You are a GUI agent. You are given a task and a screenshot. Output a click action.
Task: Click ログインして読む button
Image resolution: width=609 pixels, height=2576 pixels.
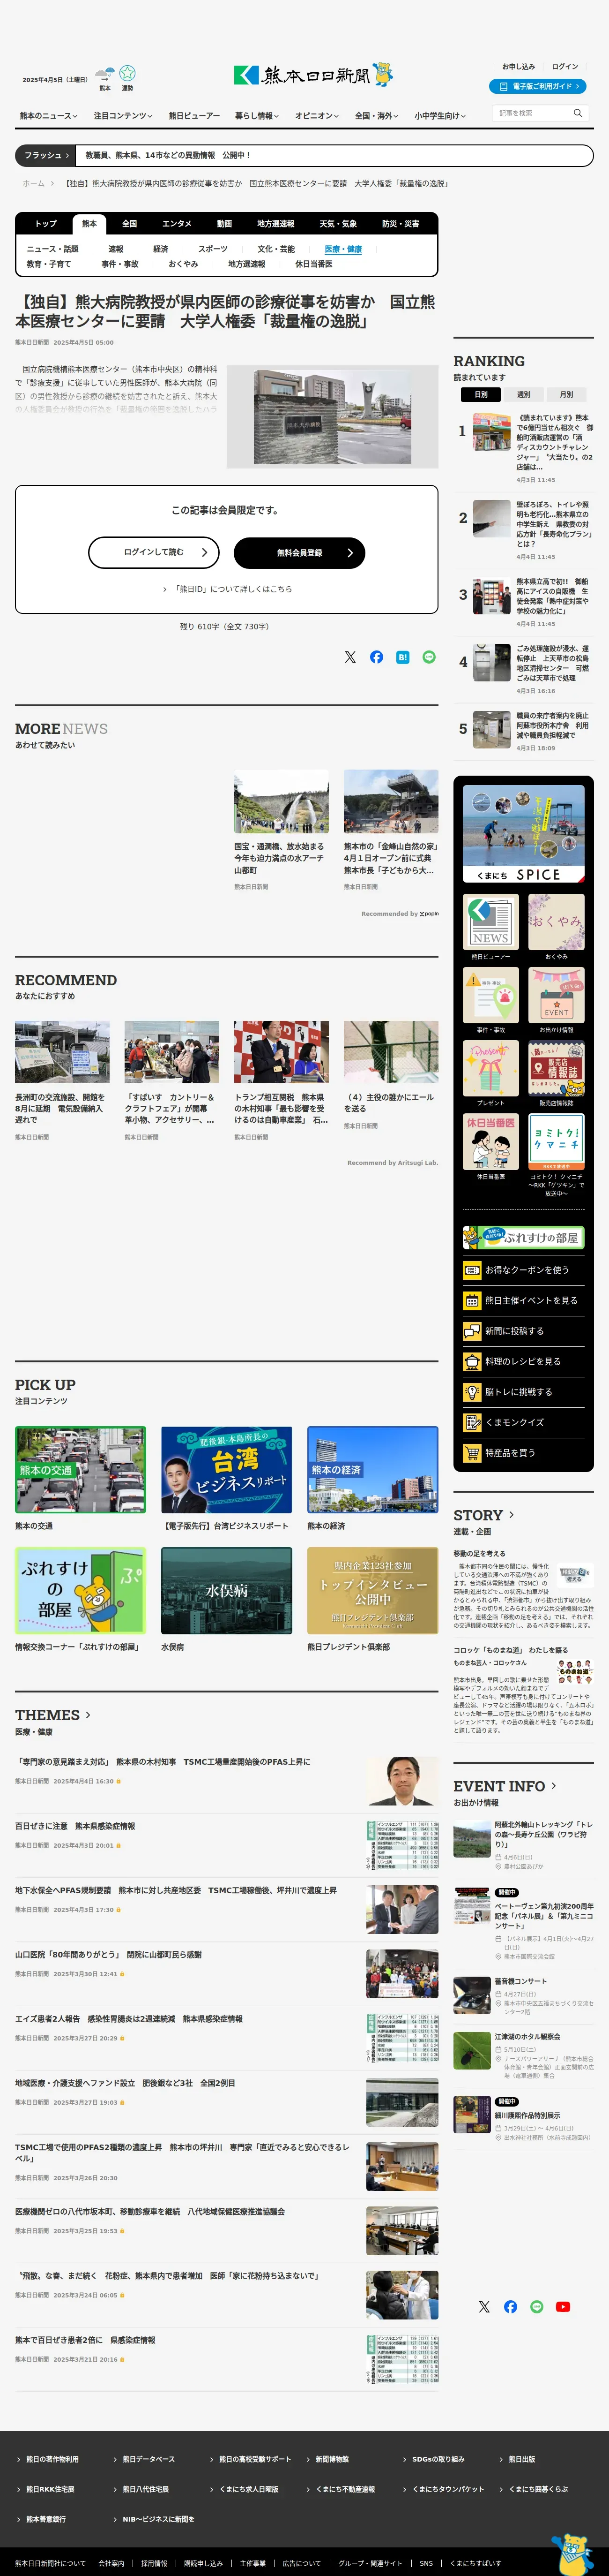155,552
